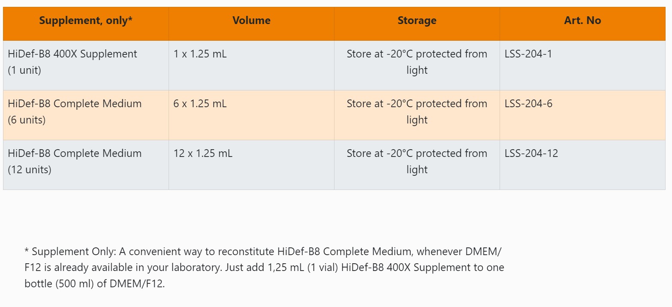Viewport: 672px width, 307px height.
Task: Select the "6 x 1.25 mL" volume cell
Action: (x=200, y=104)
